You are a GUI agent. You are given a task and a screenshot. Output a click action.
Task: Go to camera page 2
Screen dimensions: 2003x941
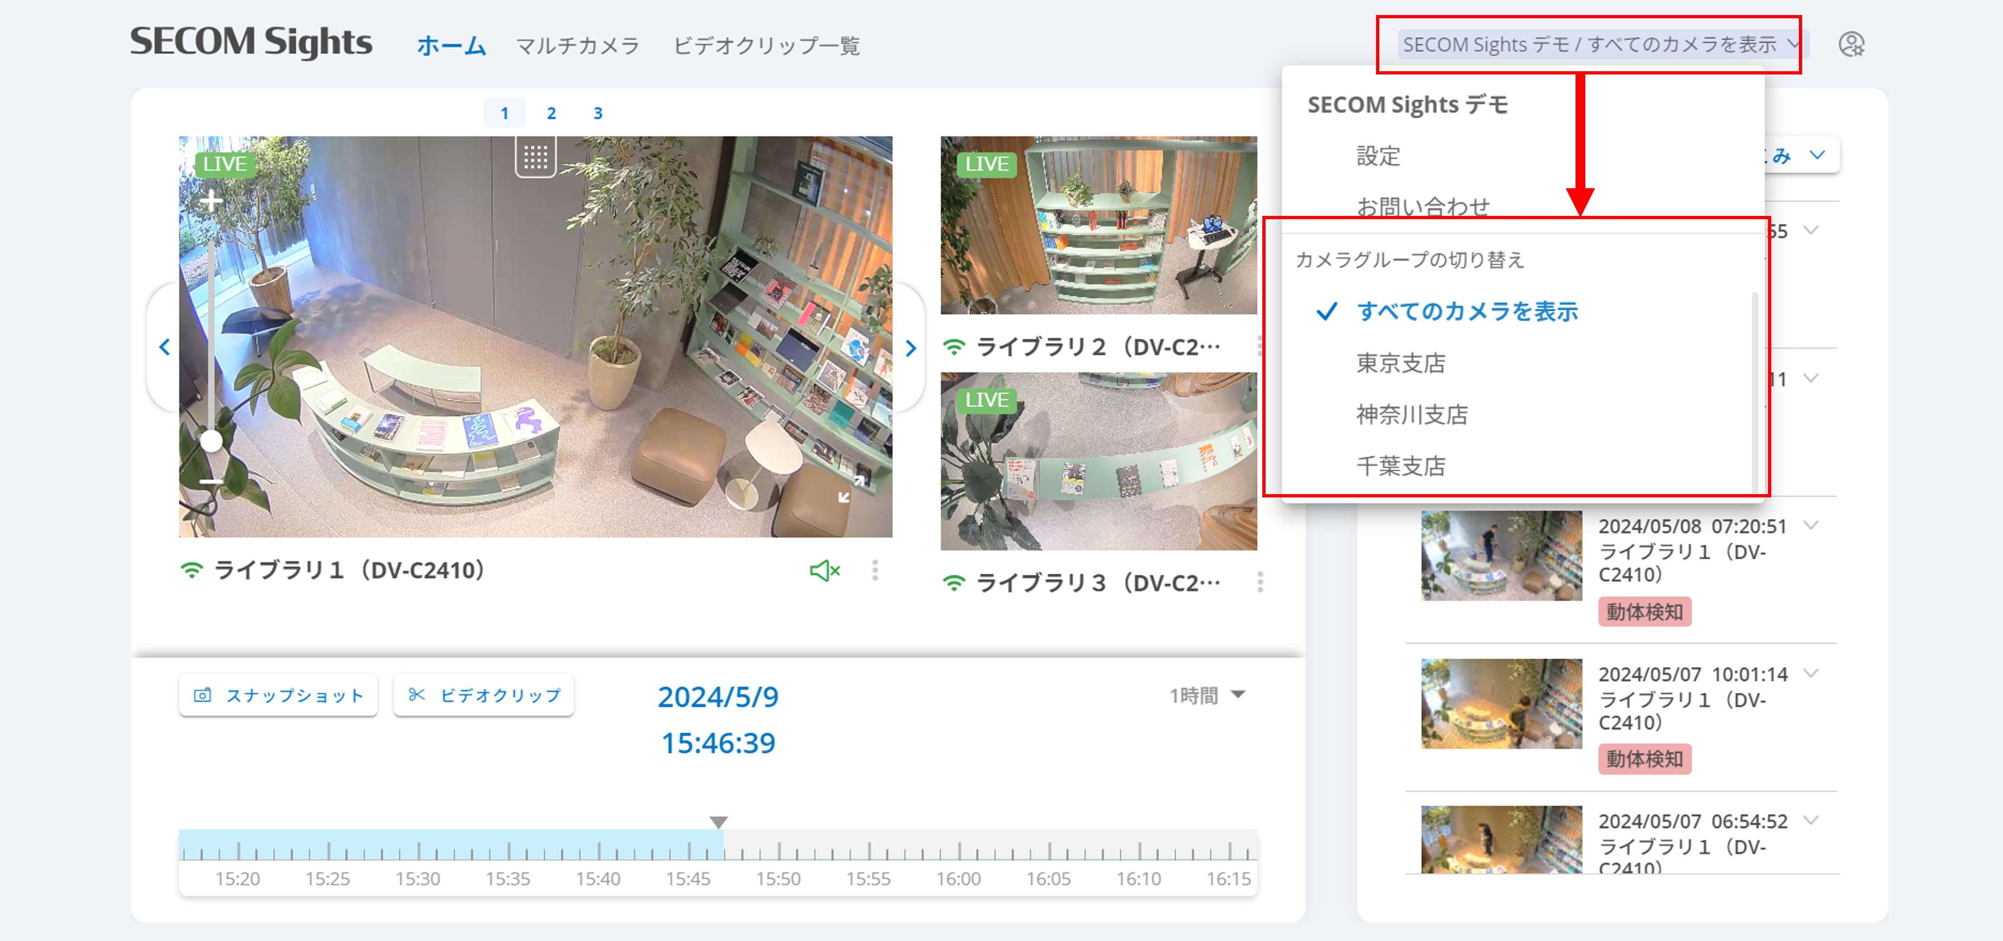click(551, 113)
